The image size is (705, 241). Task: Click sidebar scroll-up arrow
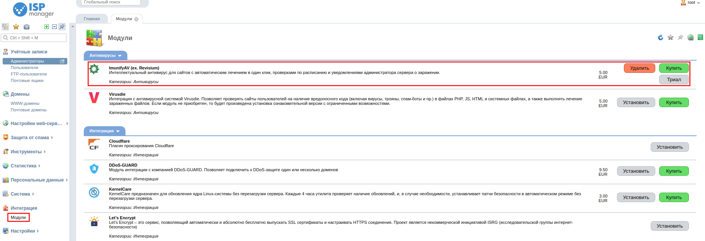73,26
